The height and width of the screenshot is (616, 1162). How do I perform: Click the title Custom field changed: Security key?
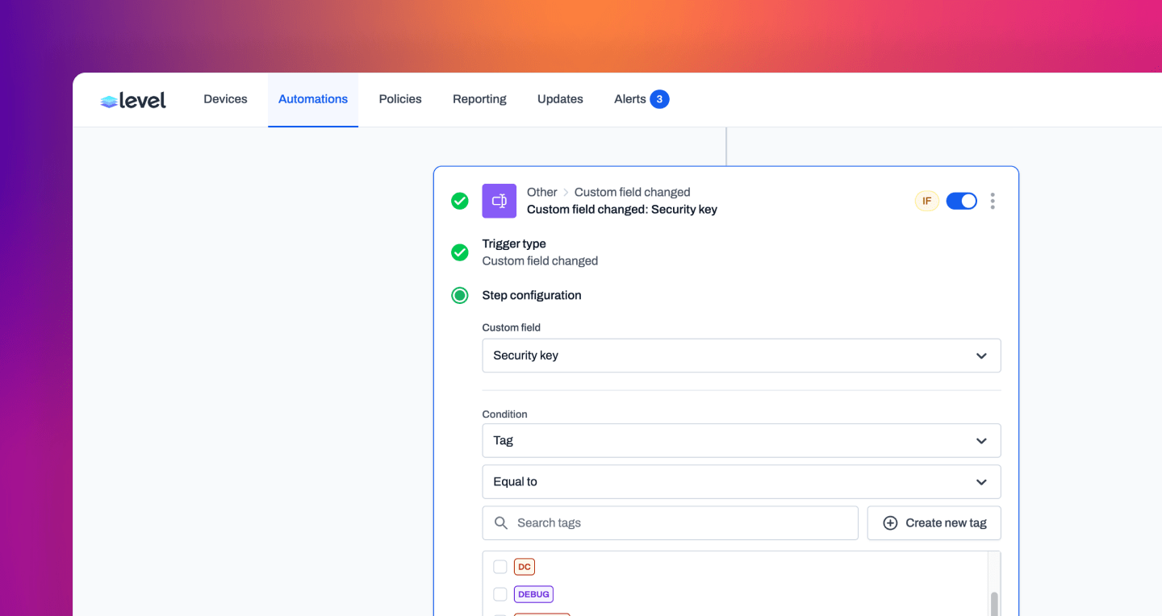(622, 210)
